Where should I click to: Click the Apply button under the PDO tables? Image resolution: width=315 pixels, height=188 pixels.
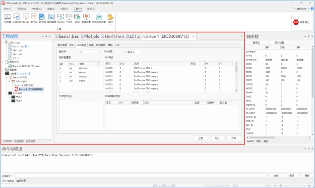click(x=201, y=138)
